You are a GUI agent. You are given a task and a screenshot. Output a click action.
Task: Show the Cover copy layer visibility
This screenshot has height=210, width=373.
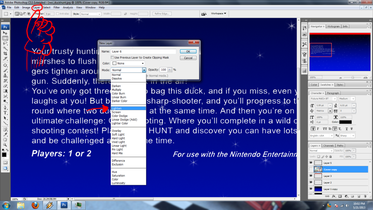[311, 170]
